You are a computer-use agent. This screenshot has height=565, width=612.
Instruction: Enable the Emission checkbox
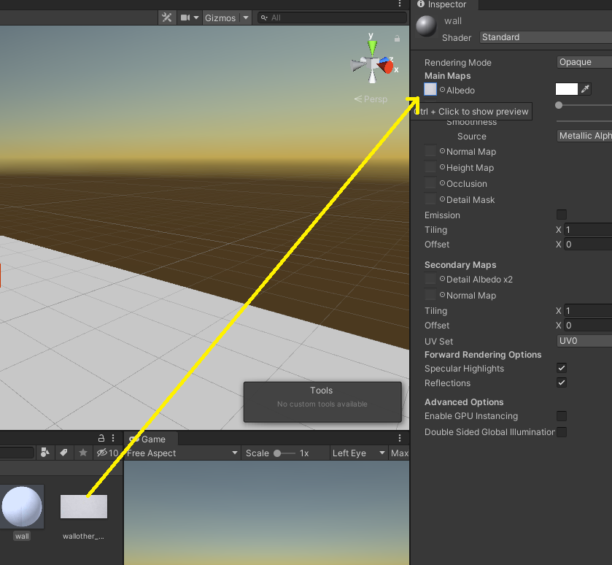[561, 215]
